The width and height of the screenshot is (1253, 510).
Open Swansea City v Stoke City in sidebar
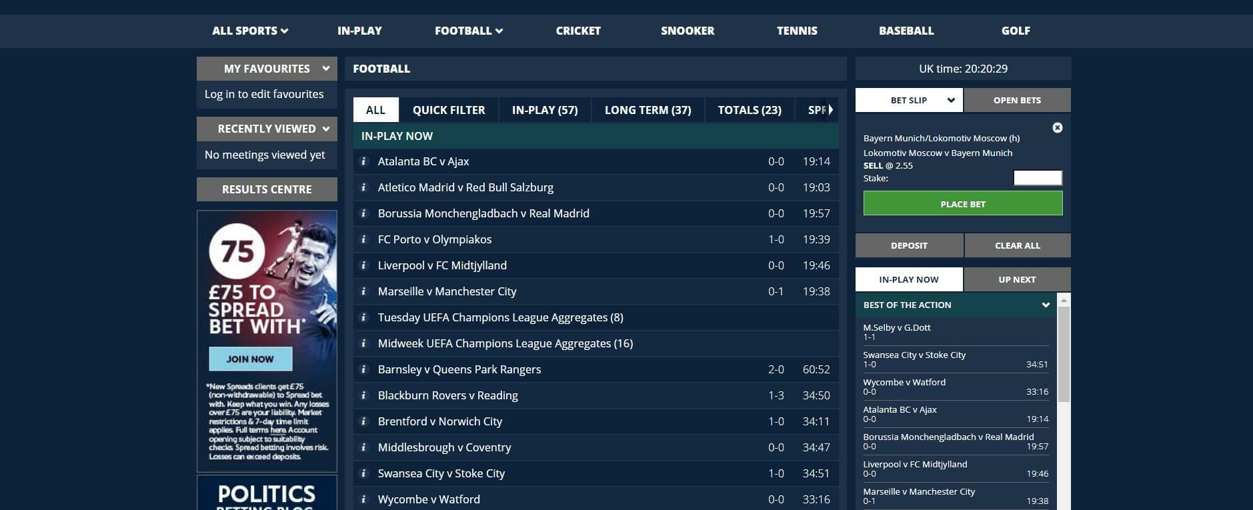coord(914,355)
